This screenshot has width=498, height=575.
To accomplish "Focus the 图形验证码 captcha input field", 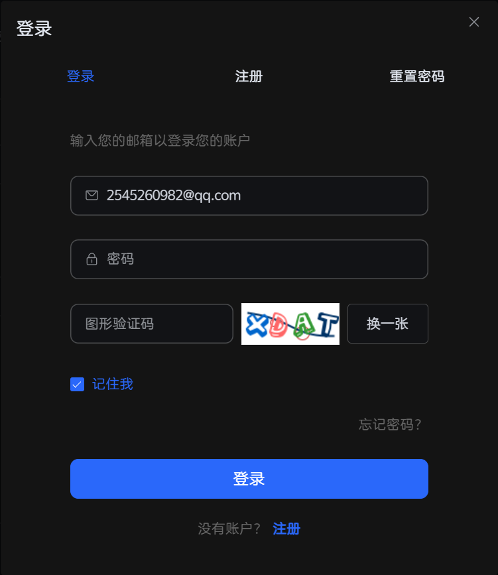I will tap(151, 324).
